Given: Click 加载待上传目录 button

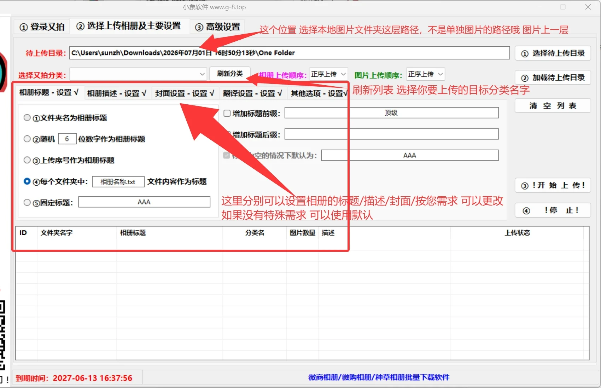Looking at the screenshot, I should (x=553, y=77).
